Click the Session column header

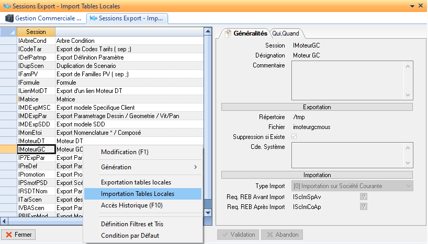click(36, 32)
